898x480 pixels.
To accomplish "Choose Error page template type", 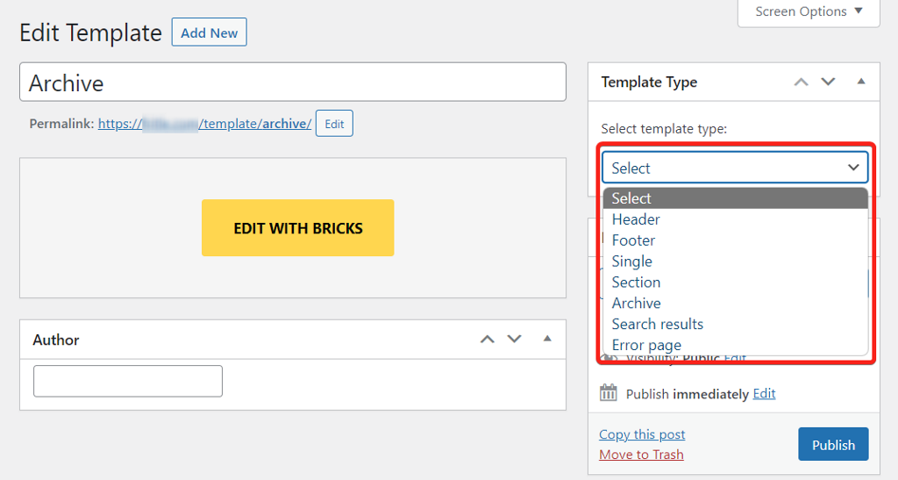I will (646, 346).
